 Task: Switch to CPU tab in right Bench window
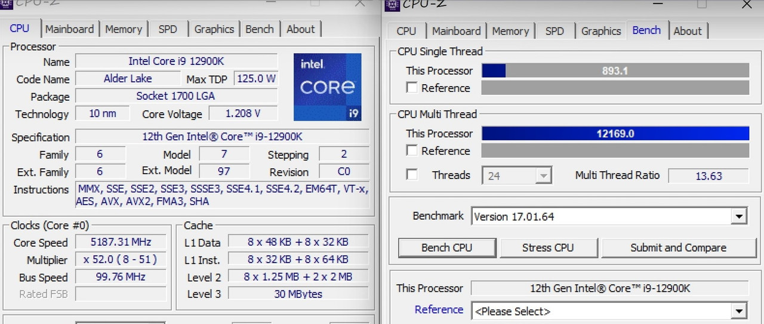(406, 31)
